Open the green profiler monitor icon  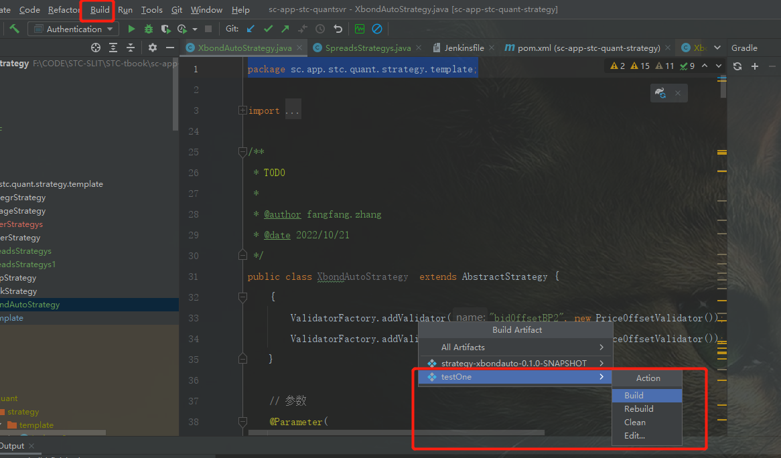360,29
